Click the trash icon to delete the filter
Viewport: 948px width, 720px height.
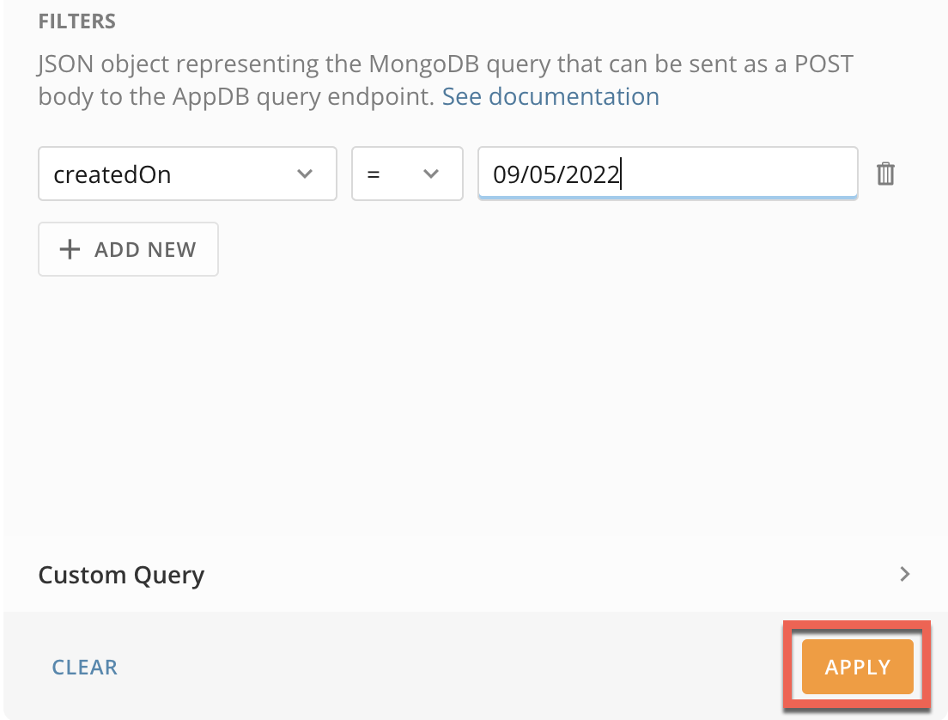pyautogui.click(x=885, y=174)
